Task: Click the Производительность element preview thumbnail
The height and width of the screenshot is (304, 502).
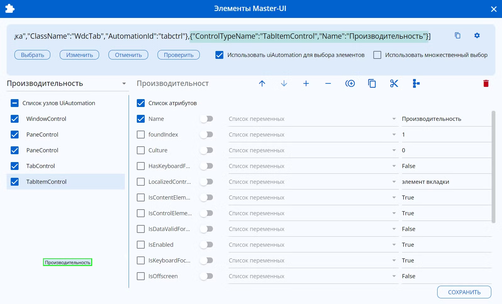Action: pyautogui.click(x=68, y=262)
